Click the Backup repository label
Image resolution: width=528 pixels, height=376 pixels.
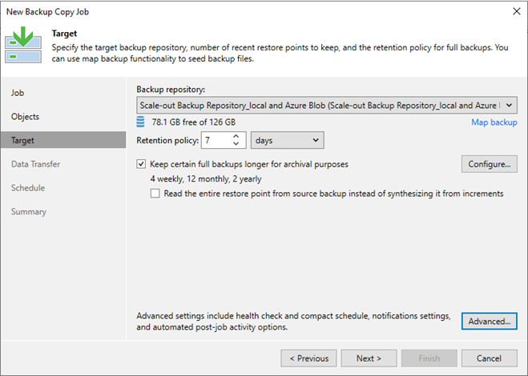[x=171, y=90]
